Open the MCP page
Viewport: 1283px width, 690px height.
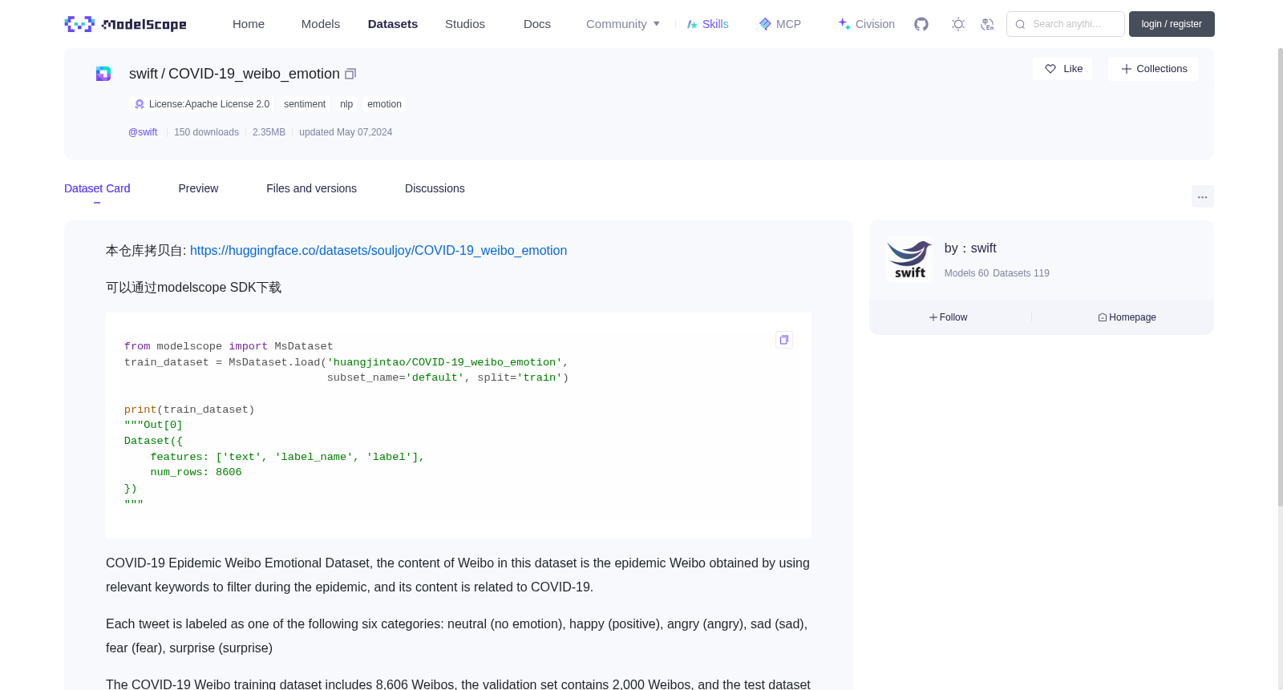pyautogui.click(x=779, y=24)
